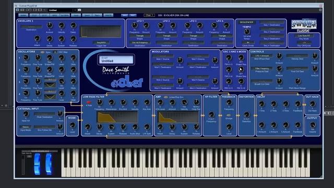The image size is (334, 188).
Task: Open the Key Mode Low Note dropdown
Action: [304, 36]
